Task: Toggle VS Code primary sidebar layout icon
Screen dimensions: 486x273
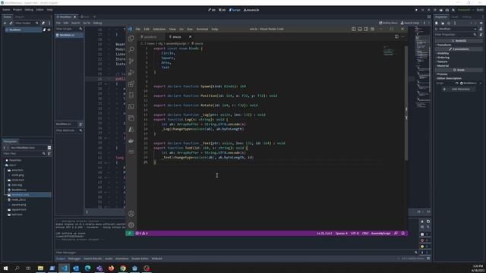Action: (354, 29)
